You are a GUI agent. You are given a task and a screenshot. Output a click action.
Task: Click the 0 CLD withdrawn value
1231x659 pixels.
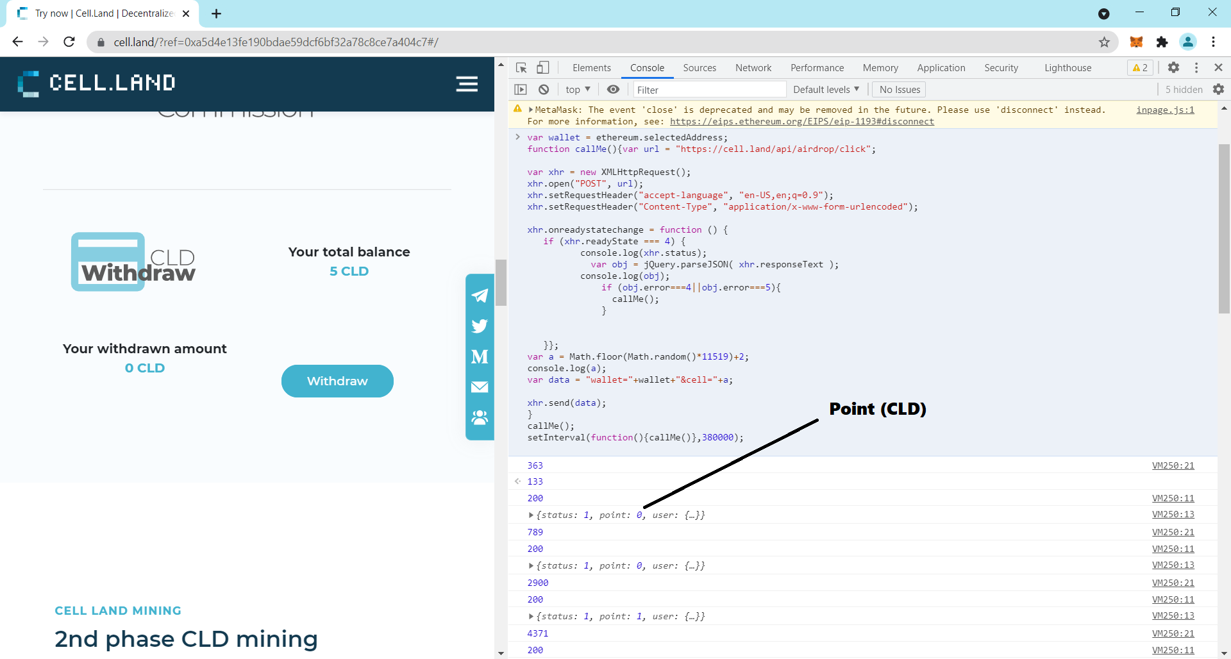145,368
